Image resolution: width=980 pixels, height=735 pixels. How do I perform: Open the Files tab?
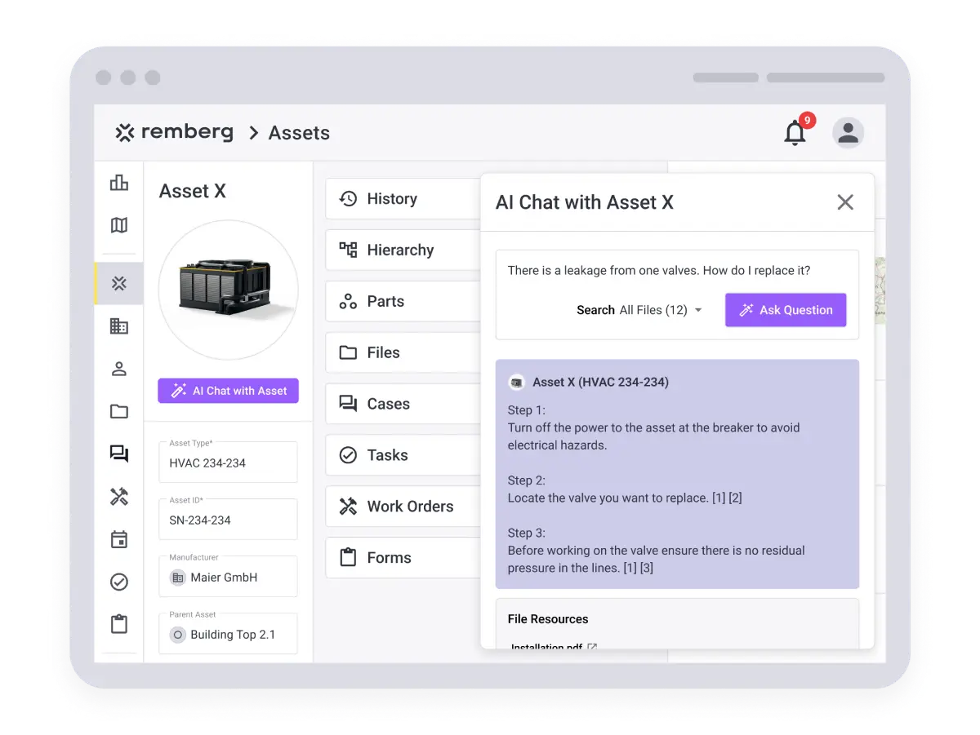coord(403,353)
